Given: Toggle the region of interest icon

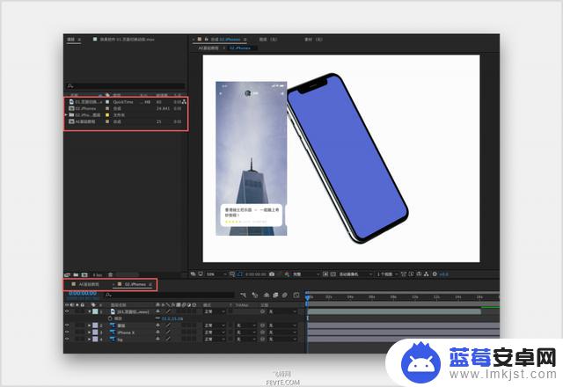Looking at the screenshot, I should tap(325, 274).
